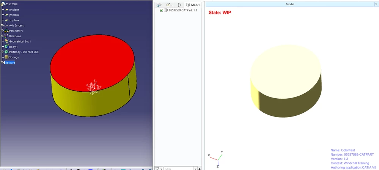Click the Geometrical Set.1 icon
The width and height of the screenshot is (379, 170).
point(6,41)
